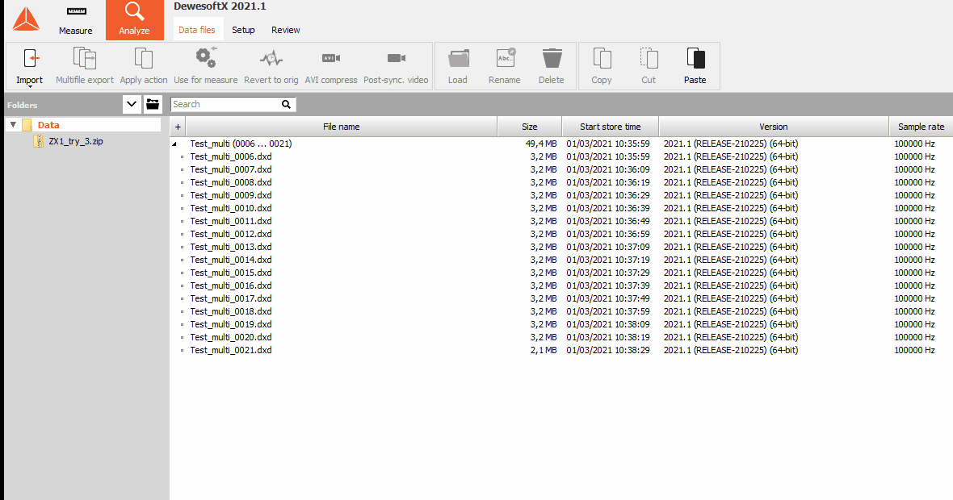This screenshot has height=500, width=953.
Task: Select file Test_multi_0013.dxd
Action: (231, 247)
